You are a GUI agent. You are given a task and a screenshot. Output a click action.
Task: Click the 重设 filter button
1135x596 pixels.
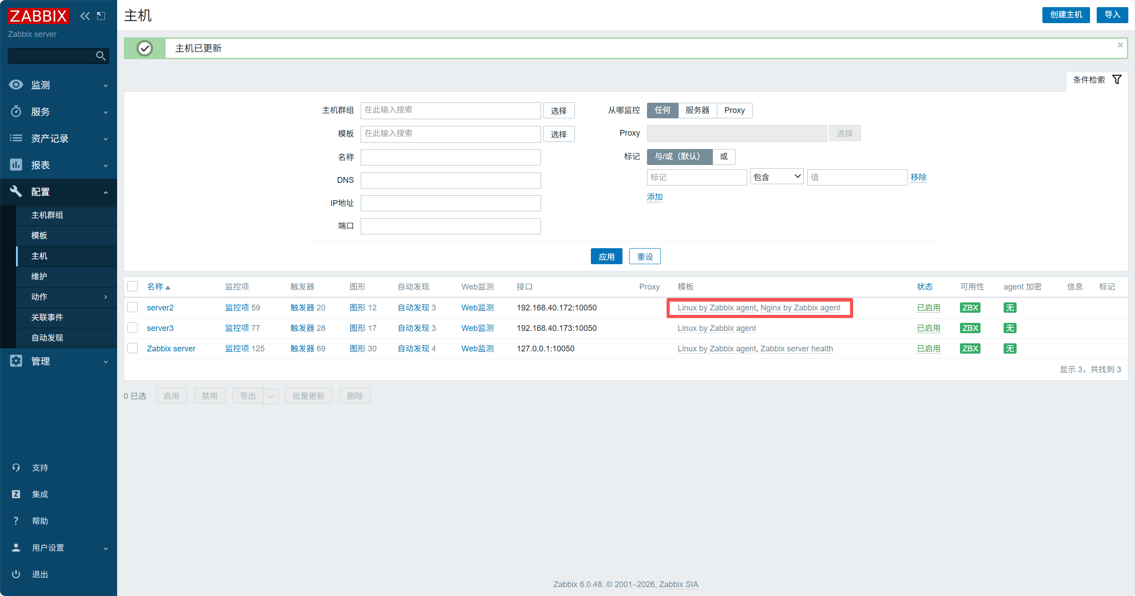[645, 257]
